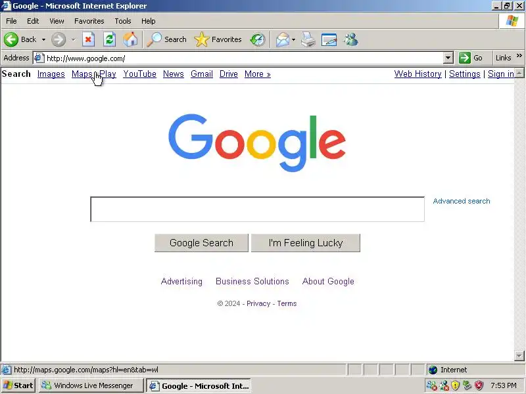Go to Home page house icon

click(130, 39)
